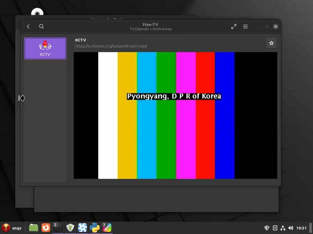Minimize the Free-TV window
Viewport: 313px width, 234px height.
point(258,27)
